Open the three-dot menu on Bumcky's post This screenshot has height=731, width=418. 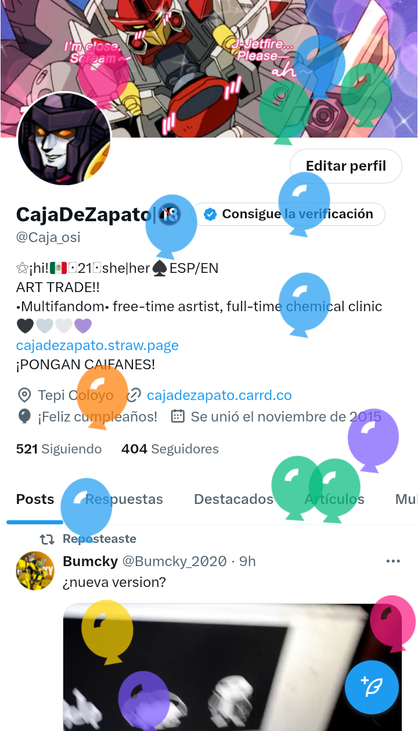pyautogui.click(x=393, y=561)
